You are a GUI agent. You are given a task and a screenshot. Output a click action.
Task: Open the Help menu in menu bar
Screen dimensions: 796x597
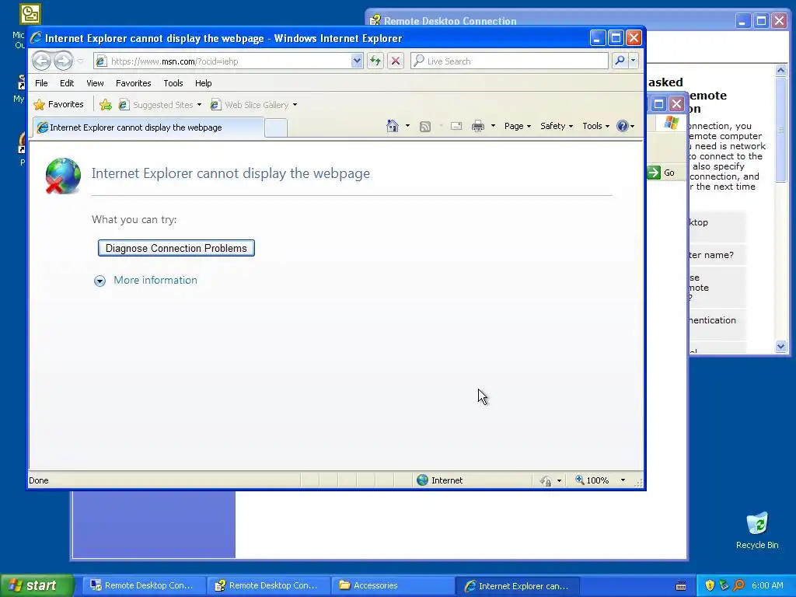[203, 83]
